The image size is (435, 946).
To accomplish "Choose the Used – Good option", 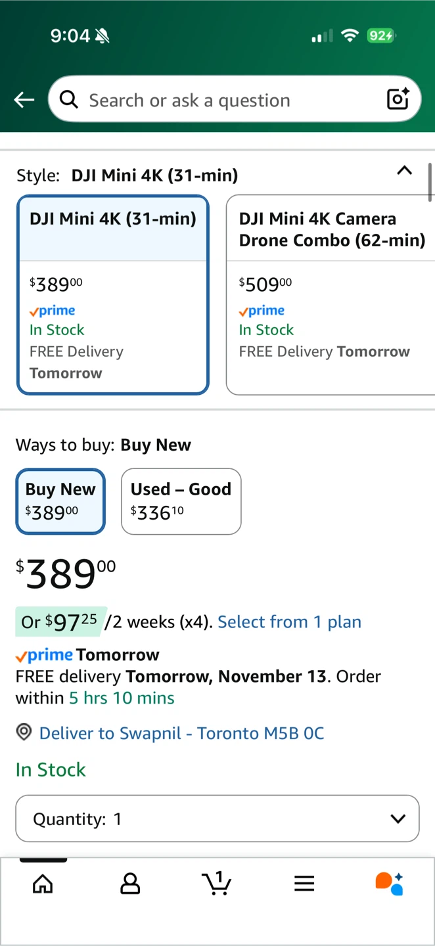I will [x=181, y=501].
